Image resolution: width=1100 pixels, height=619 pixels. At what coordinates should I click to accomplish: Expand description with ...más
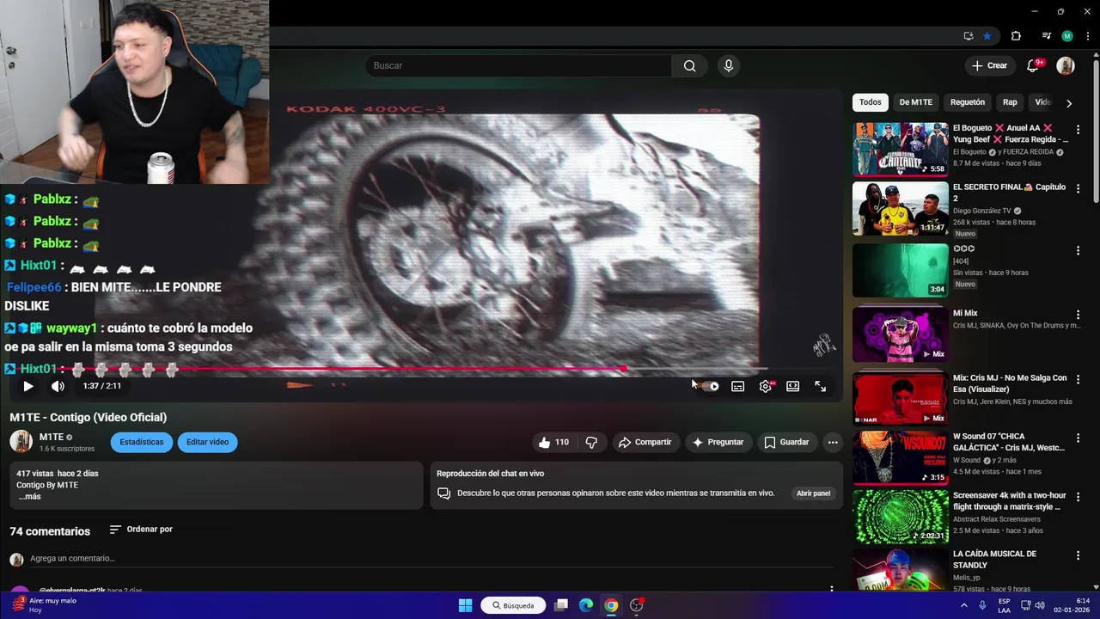pyautogui.click(x=29, y=497)
